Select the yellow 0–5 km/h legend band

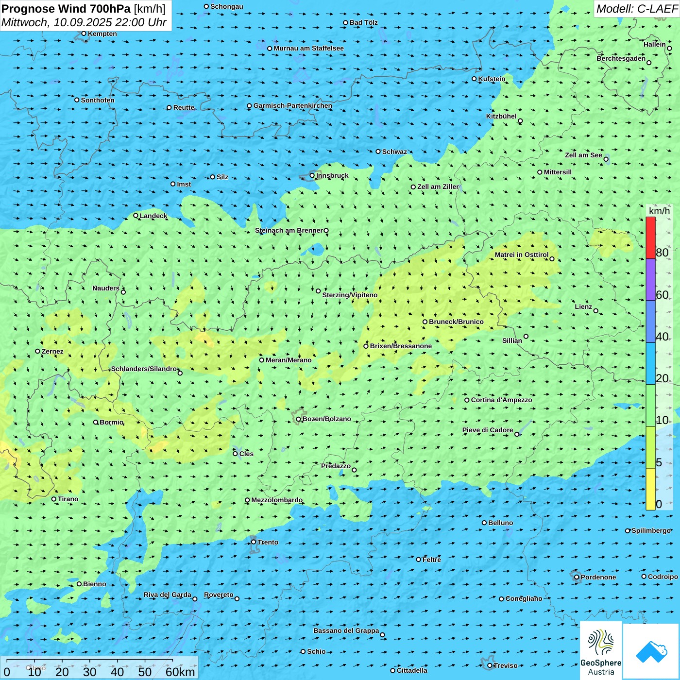(650, 489)
